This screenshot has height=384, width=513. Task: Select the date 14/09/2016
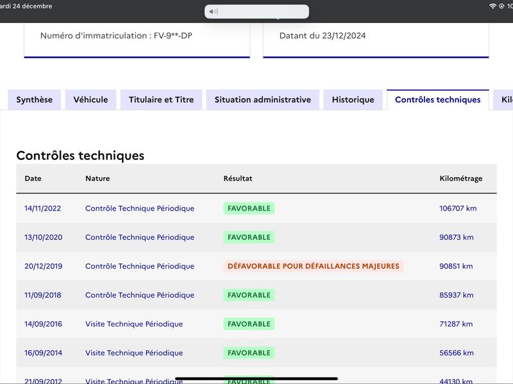click(43, 324)
